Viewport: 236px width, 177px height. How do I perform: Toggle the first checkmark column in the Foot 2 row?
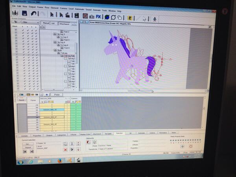[x=23, y=30]
